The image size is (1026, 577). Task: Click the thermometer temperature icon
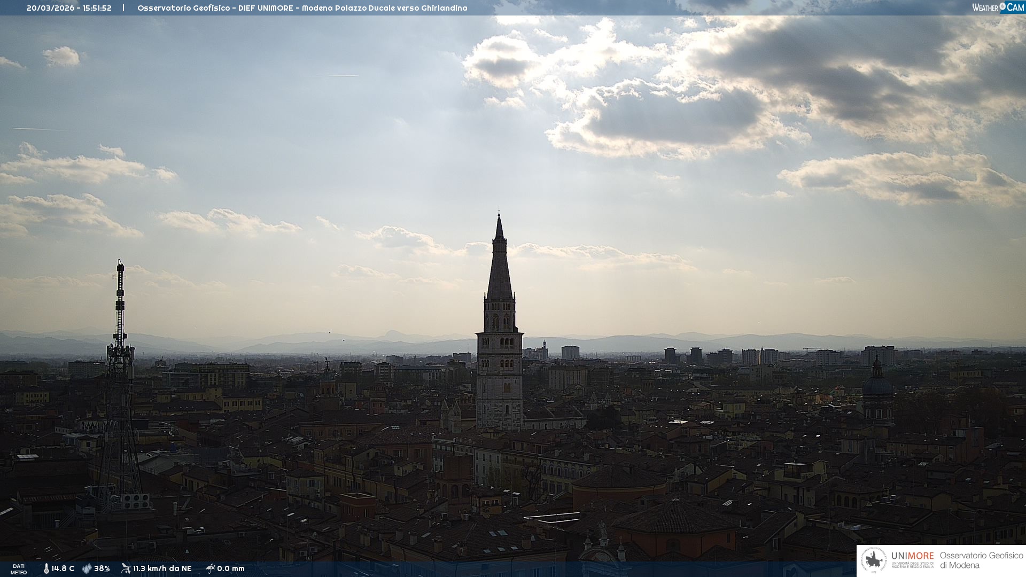(46, 568)
